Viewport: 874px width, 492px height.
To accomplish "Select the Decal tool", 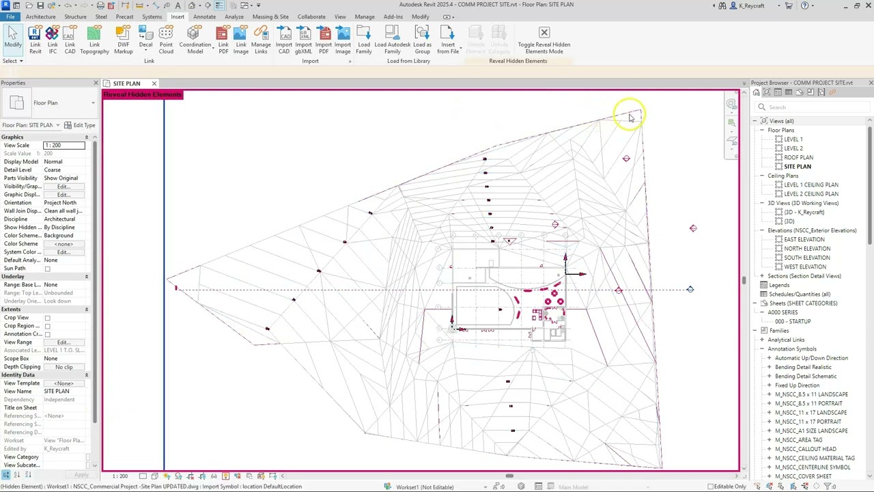I will pos(145,40).
